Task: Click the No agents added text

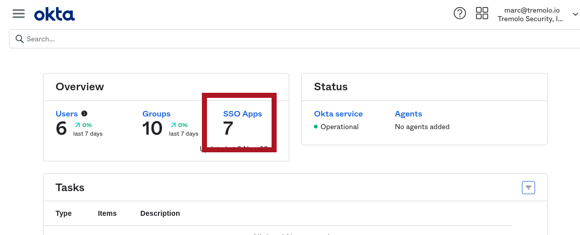Action: (x=422, y=127)
